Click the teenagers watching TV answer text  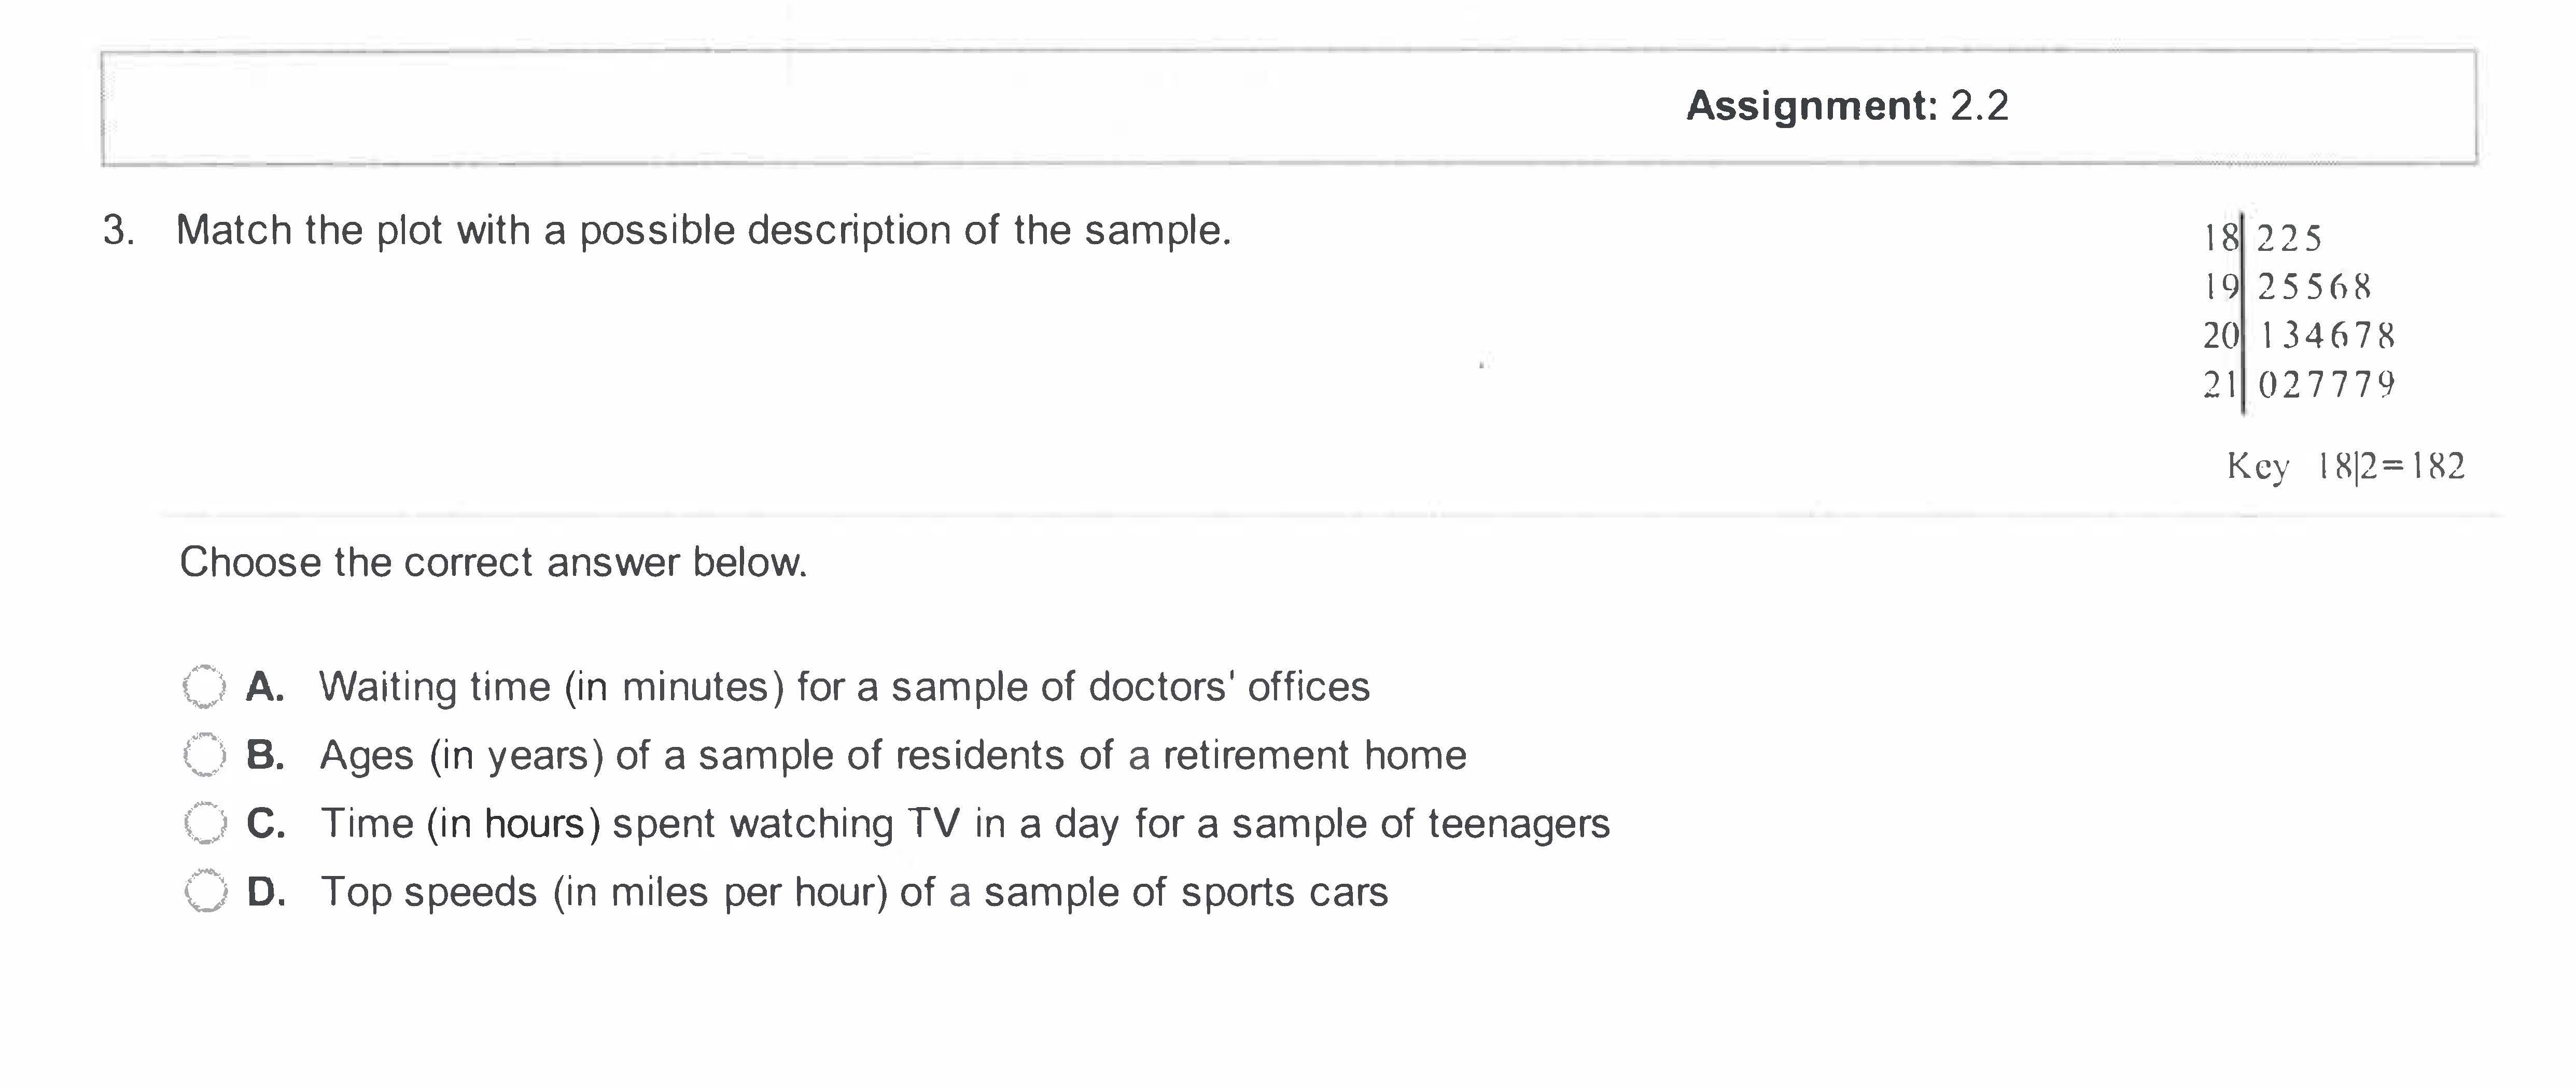(x=964, y=824)
